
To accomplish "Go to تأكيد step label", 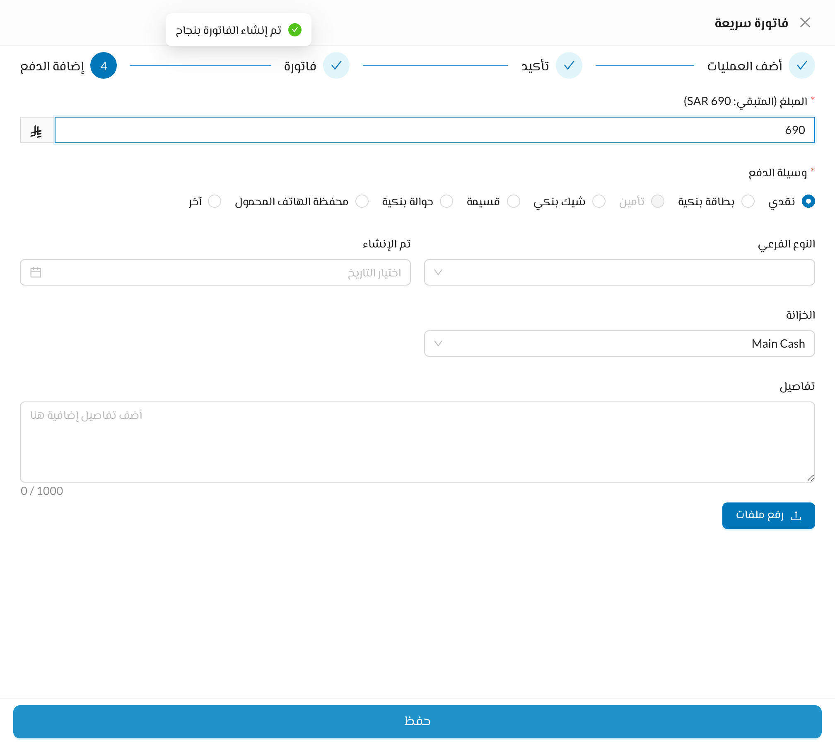I will [x=535, y=66].
